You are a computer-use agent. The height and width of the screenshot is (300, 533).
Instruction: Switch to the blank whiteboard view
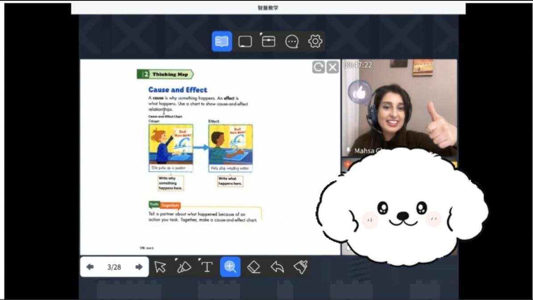[x=245, y=42]
